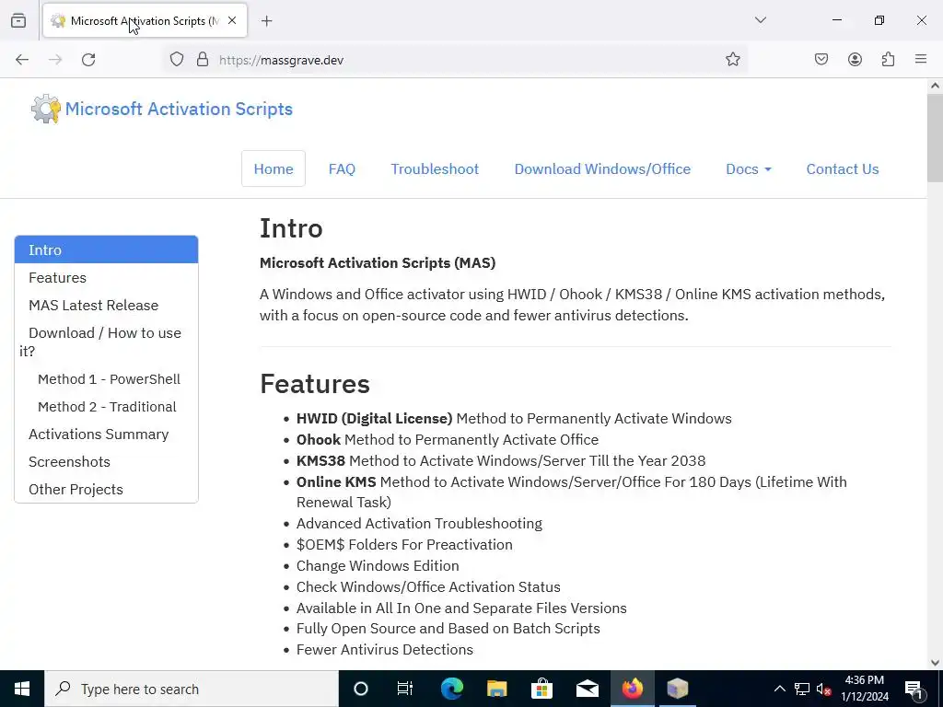Click "$OEM$ Folders For Preactivation" list item
Screen dimensions: 943x707
pyautogui.click(x=404, y=545)
